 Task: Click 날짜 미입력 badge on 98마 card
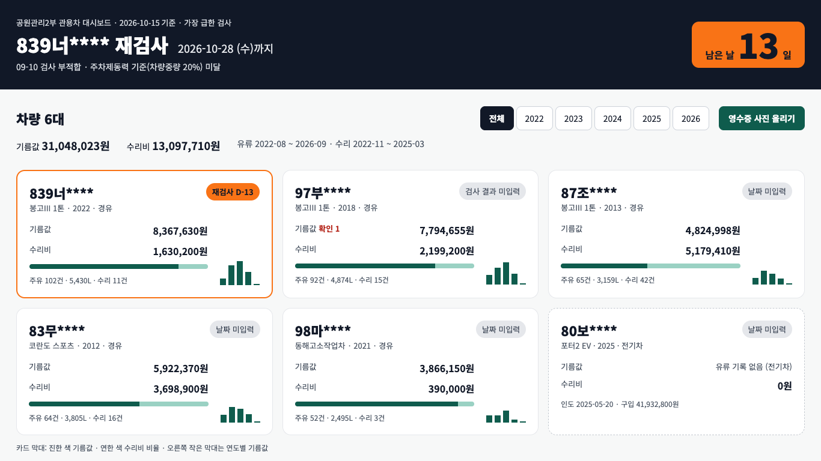point(501,329)
